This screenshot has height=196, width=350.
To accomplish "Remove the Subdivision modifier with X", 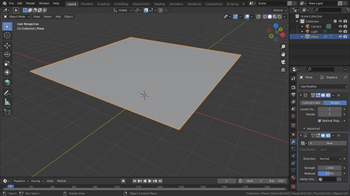I will pos(339,95).
